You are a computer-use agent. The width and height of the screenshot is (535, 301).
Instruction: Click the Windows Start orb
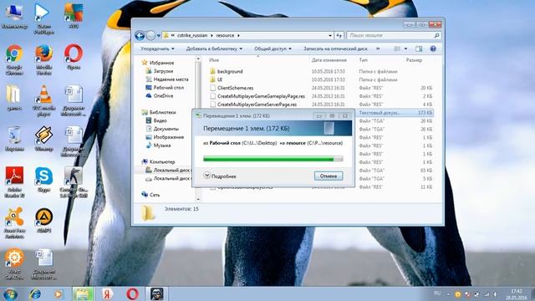pos(10,293)
